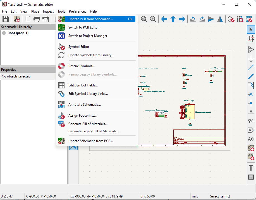Select the Text Box tool
Screen dimensions: 256x200
point(251,177)
